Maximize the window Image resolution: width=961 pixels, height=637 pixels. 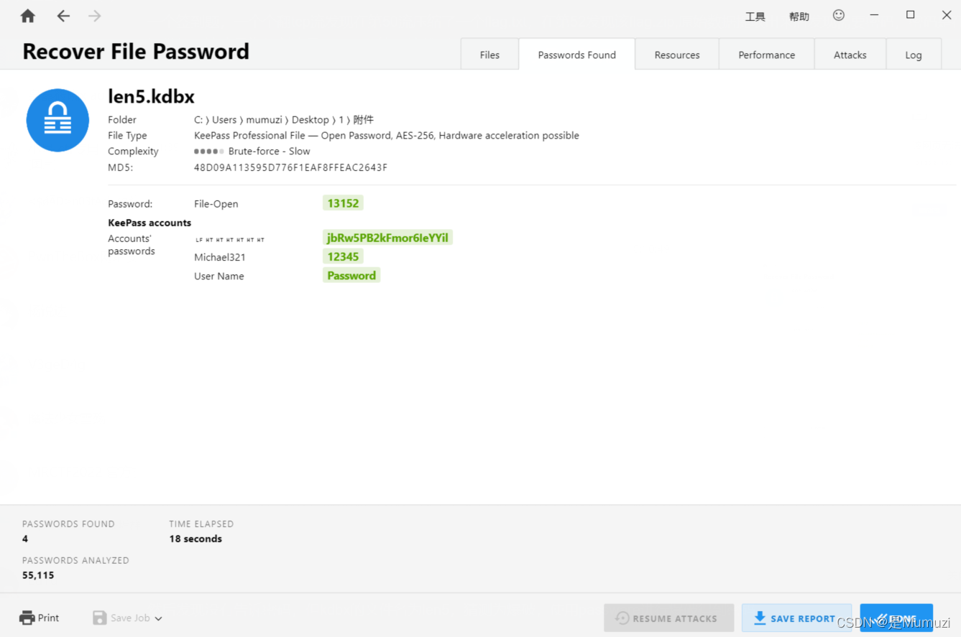pyautogui.click(x=910, y=15)
